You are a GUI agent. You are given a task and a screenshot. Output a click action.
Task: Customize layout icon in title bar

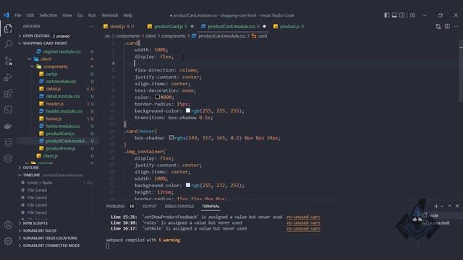(412, 15)
